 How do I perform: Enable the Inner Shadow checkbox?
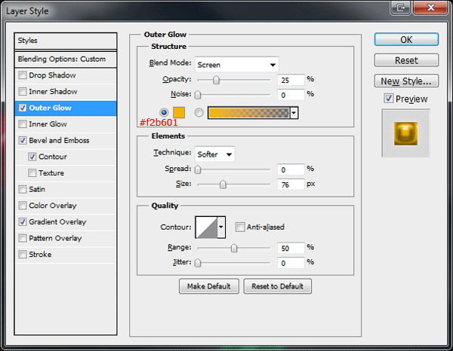coord(22,92)
